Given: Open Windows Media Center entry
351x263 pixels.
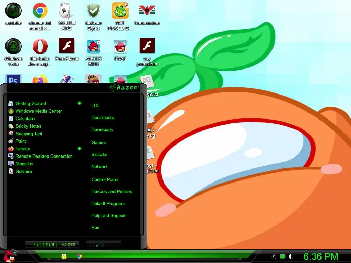Looking at the screenshot, I should pyautogui.click(x=38, y=111).
